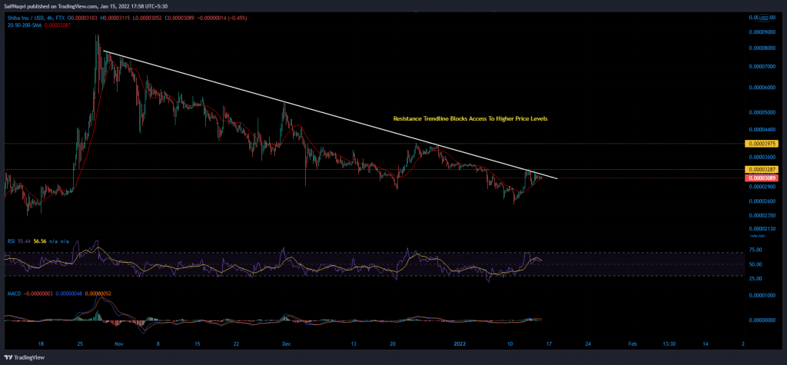Click the Nov date on time axis
787x365 pixels.
[118, 344]
